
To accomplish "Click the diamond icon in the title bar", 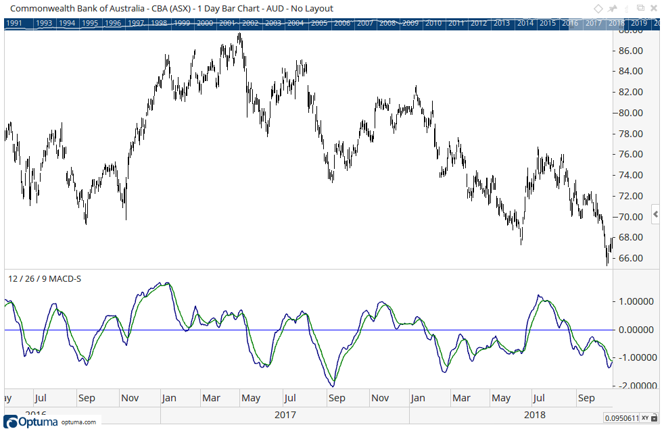I will coord(598,9).
